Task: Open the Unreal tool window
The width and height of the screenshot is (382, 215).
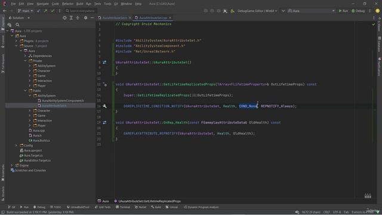Action: tap(172, 207)
